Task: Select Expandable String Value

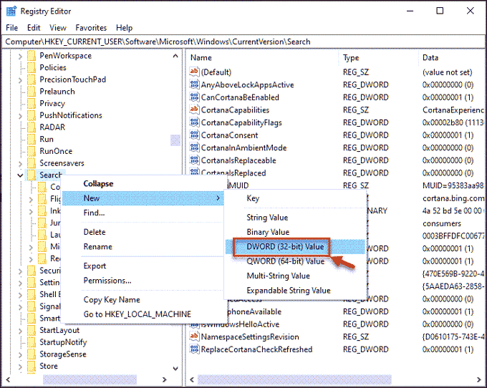Action: (295, 290)
